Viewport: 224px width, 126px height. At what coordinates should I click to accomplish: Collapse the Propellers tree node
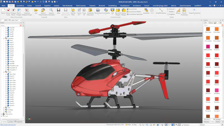tap(4, 38)
